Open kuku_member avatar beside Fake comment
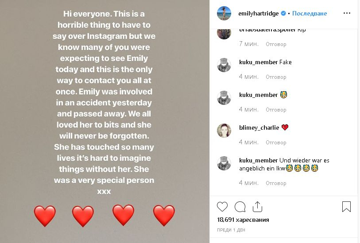The width and height of the screenshot is (360, 243). 224,65
